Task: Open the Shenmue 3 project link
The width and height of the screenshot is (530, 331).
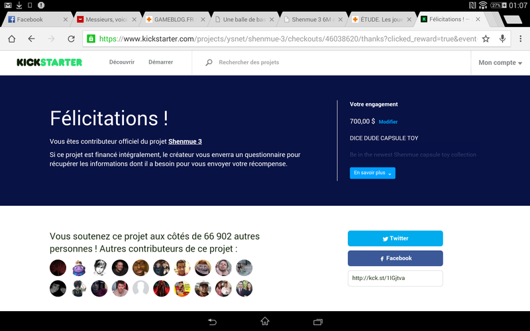Action: (185, 142)
